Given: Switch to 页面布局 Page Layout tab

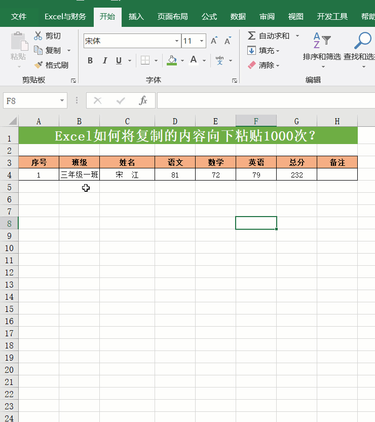Looking at the screenshot, I should pos(173,17).
